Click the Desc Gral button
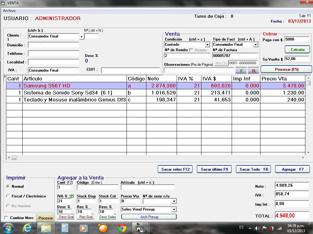 66,217
